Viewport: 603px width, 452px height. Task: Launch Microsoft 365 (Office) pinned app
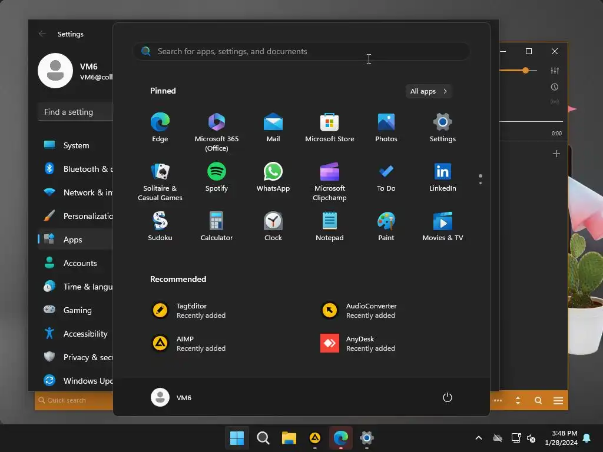217,132
